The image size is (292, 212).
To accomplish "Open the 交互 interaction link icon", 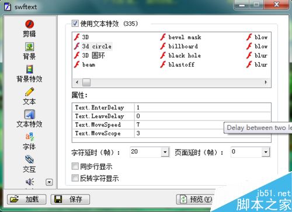I will point(30,160).
